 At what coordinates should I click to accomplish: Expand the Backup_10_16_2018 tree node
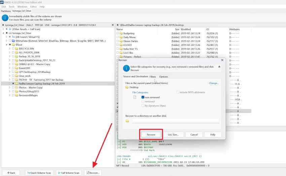[10, 56]
